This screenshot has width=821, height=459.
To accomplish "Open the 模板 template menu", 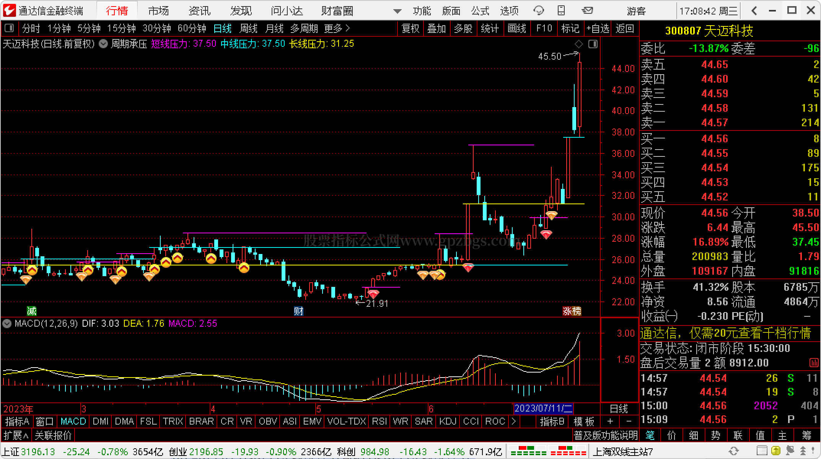I will pyautogui.click(x=584, y=422).
